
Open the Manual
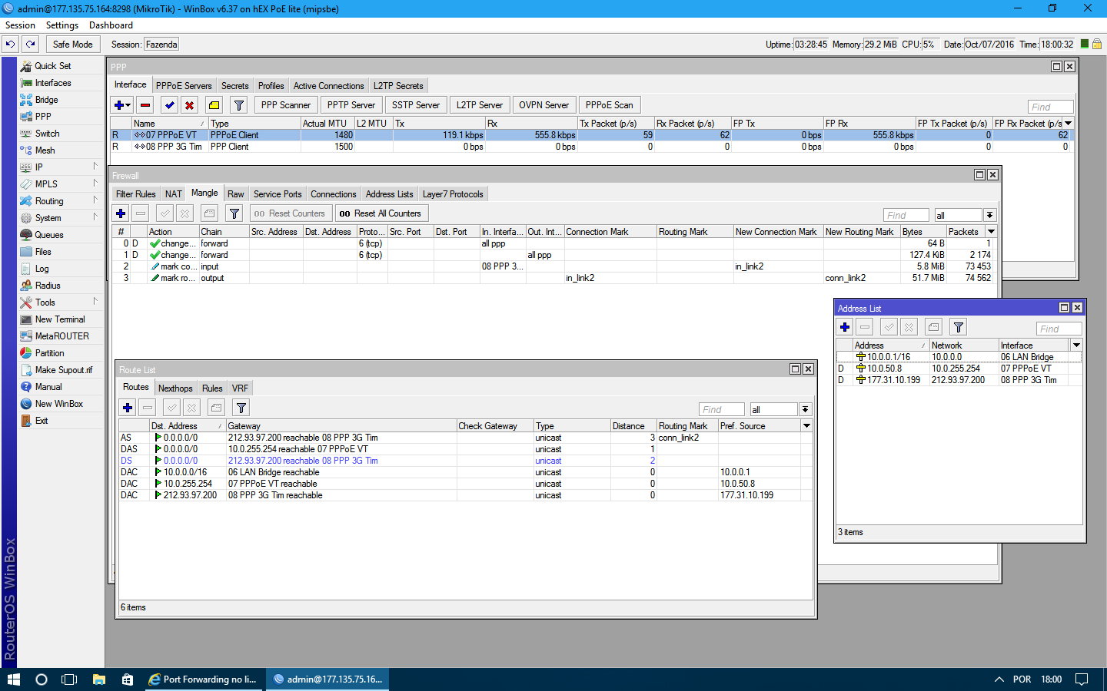[48, 387]
